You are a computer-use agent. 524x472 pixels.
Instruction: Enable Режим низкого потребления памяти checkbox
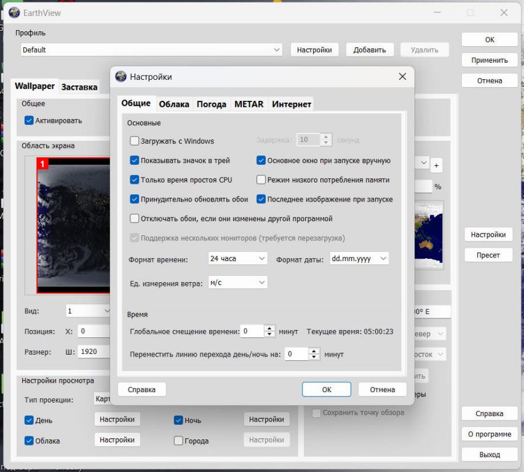[261, 180]
